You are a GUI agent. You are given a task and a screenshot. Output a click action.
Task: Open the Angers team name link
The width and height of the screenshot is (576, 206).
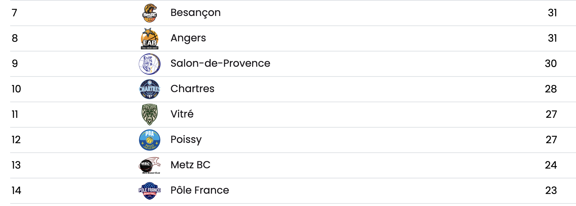tap(188, 38)
